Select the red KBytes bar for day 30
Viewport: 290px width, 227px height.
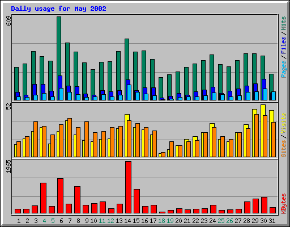point(264,205)
